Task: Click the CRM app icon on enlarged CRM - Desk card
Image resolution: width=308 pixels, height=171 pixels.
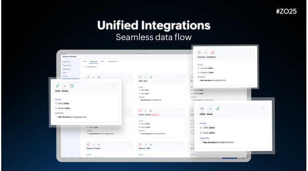Action: [202, 108]
